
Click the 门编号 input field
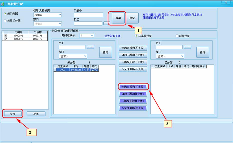click(88, 15)
